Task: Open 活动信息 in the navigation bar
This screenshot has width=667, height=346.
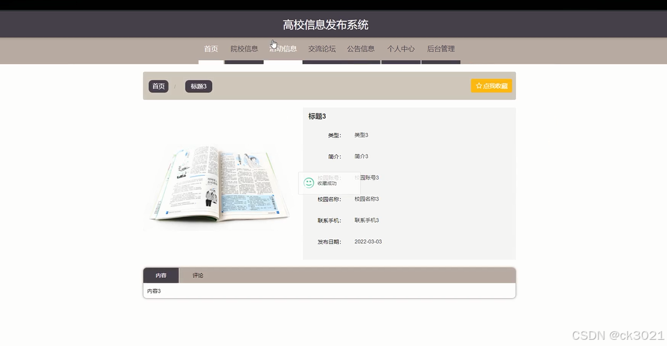Action: click(x=283, y=49)
